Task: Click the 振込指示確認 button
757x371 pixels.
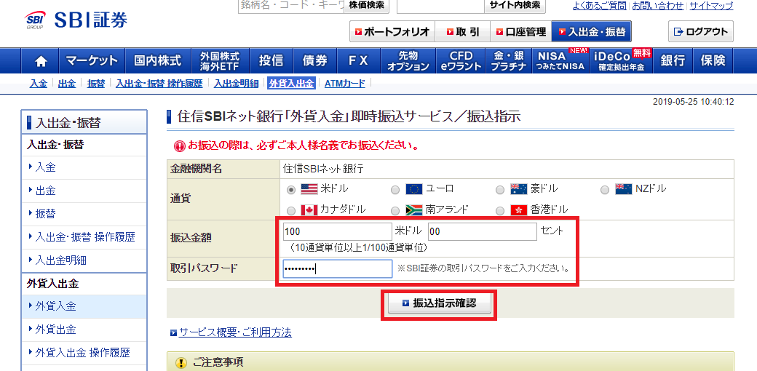Action: [x=440, y=303]
